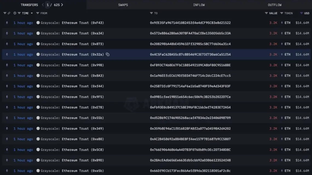Open Grayscale Ethereum Trust (0x99B) entity
This screenshot has width=312, height=175.
point(72,65)
